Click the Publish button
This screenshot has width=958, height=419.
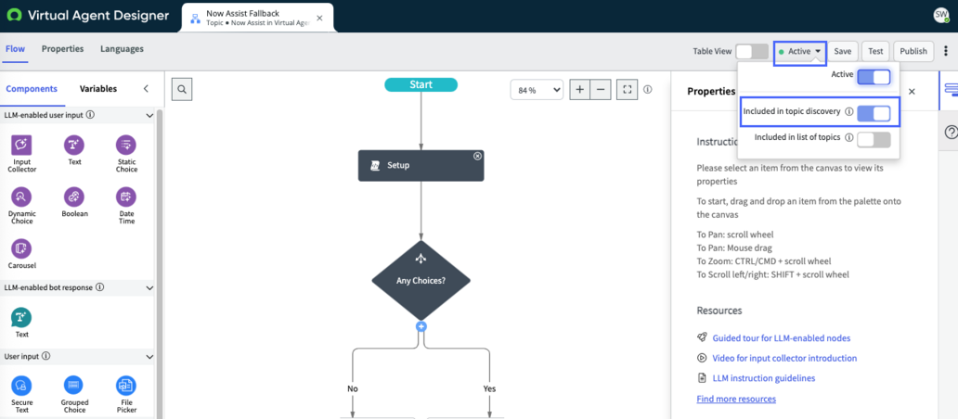click(x=913, y=52)
